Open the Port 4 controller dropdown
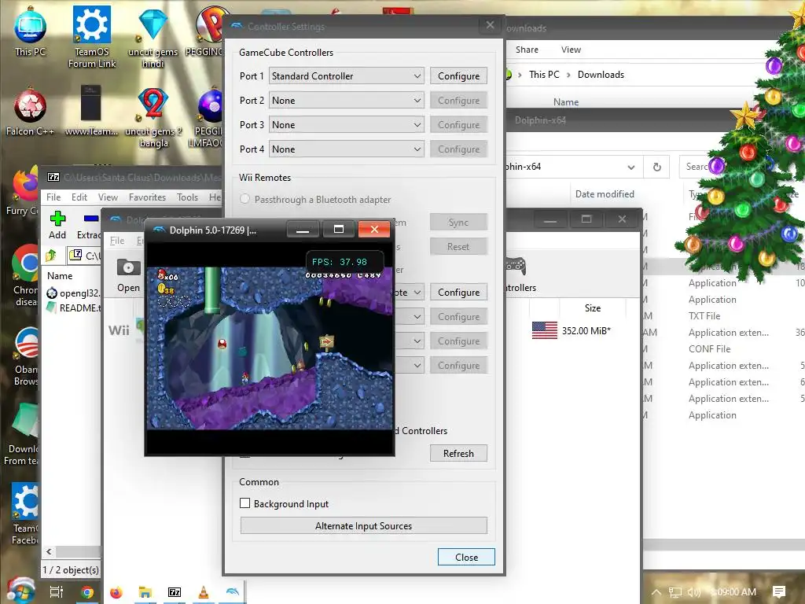The width and height of the screenshot is (805, 604). pyautogui.click(x=347, y=149)
